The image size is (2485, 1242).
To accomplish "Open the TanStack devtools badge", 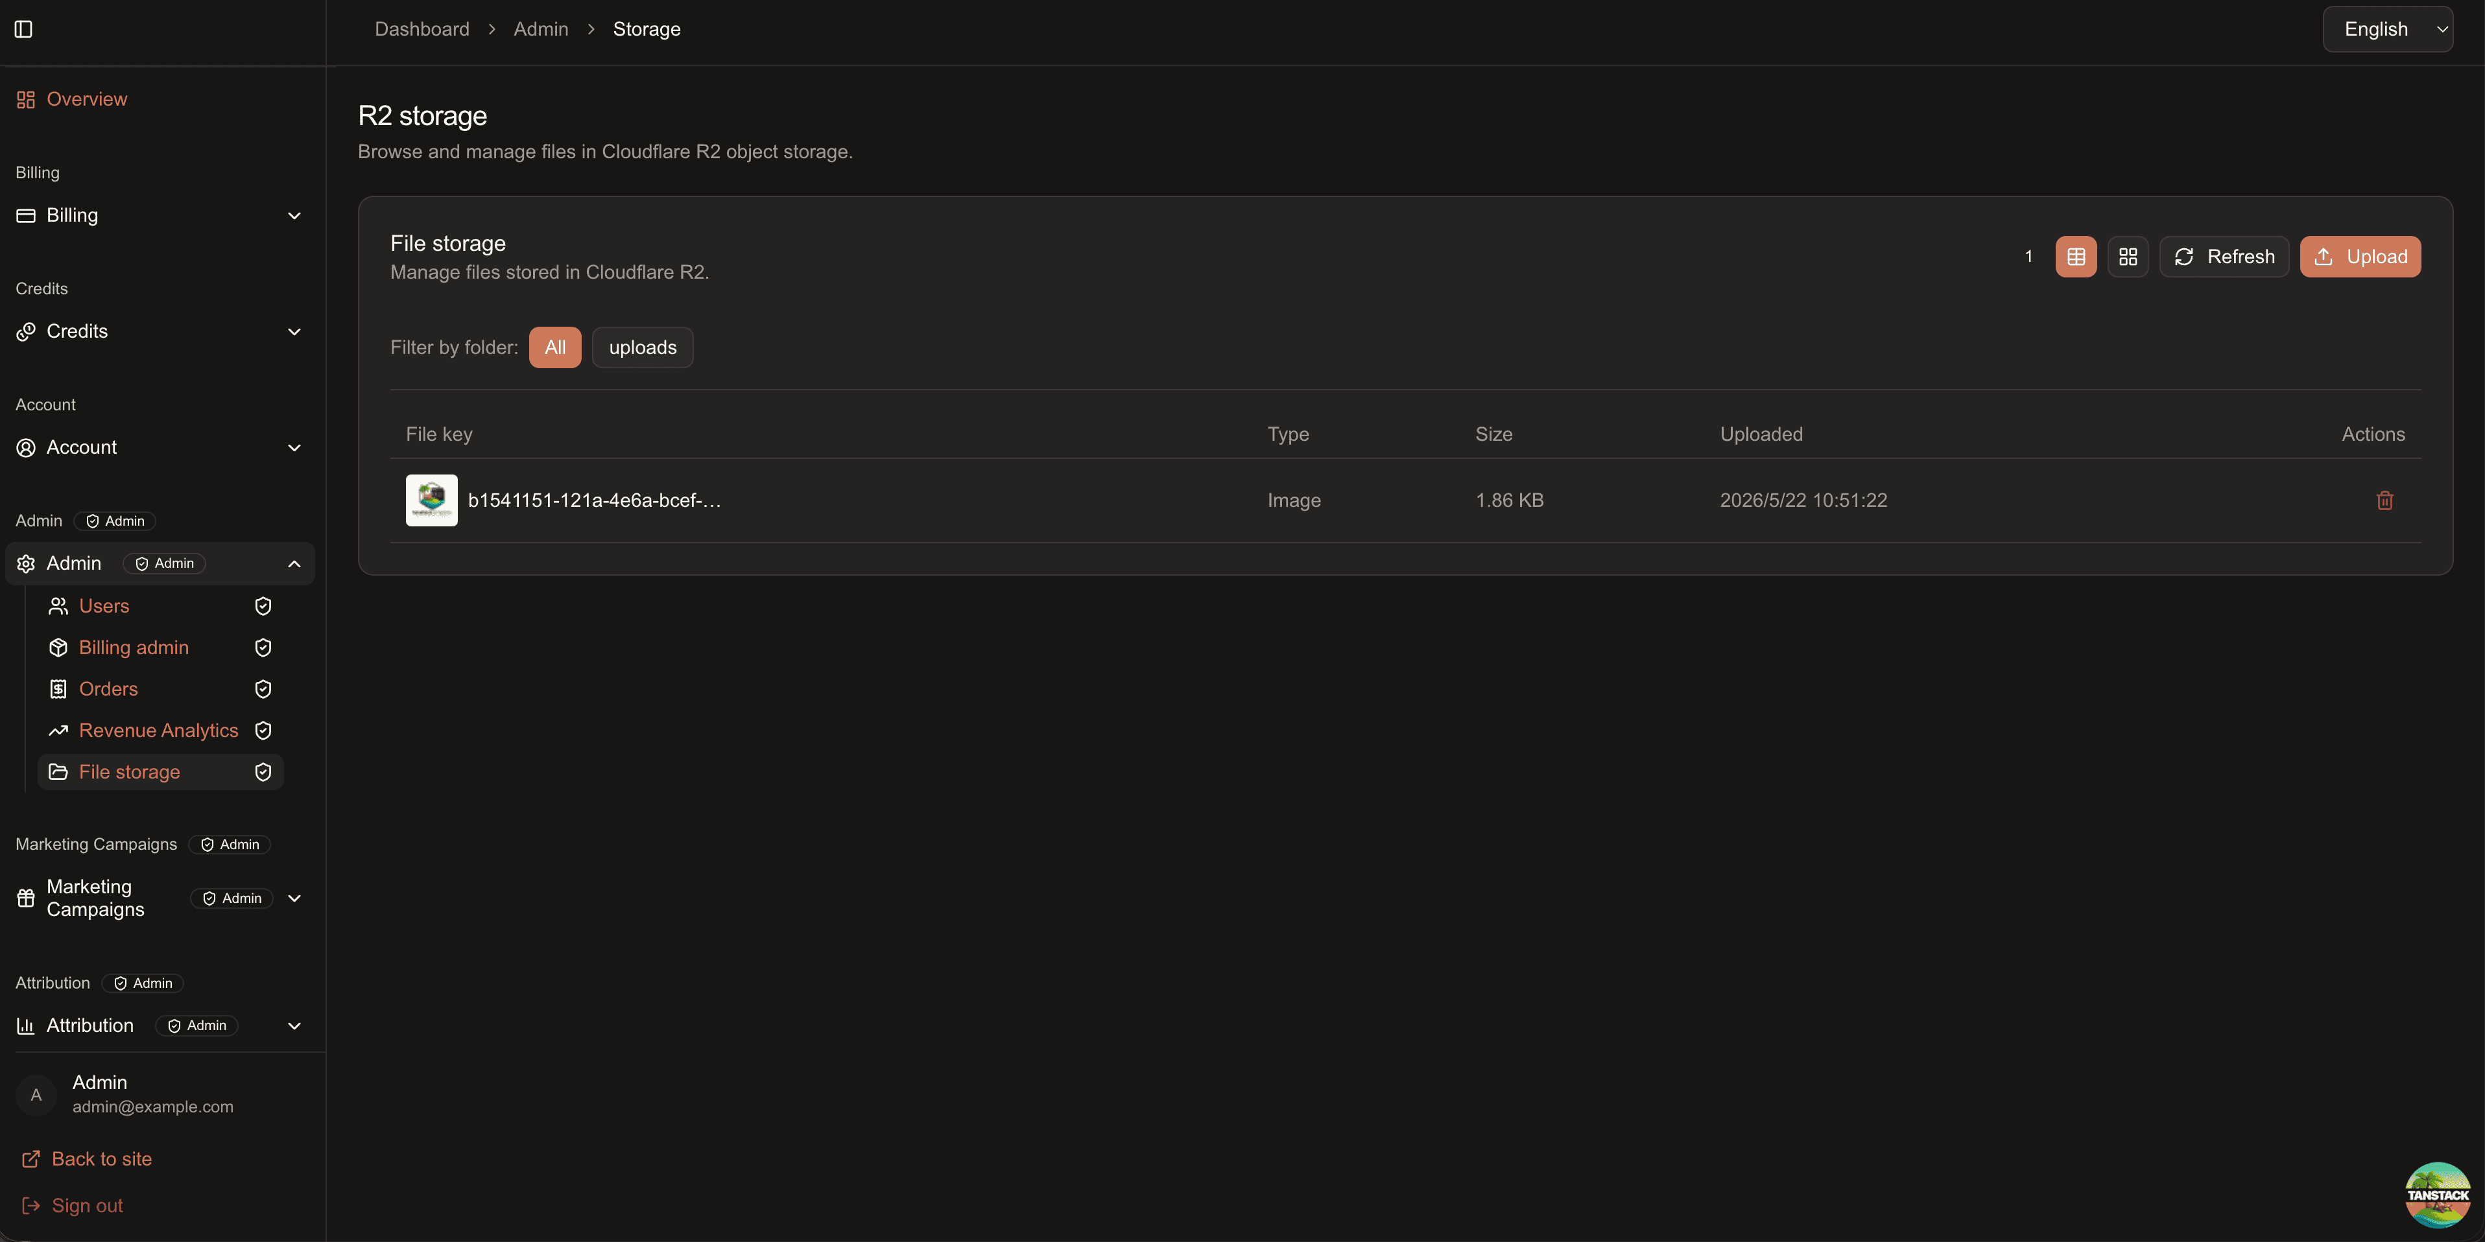I will (2438, 1195).
